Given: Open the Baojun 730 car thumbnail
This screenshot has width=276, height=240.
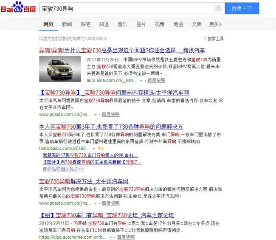Looking at the screenshot, I should point(60,69).
